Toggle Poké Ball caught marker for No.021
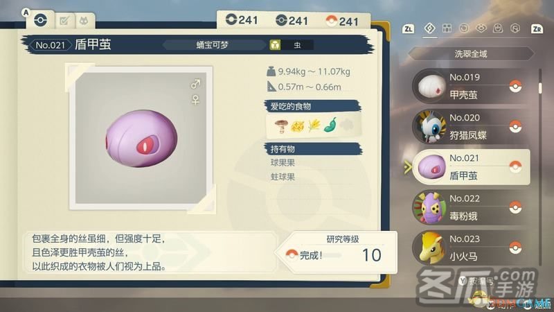The height and width of the screenshot is (312, 554). [515, 166]
